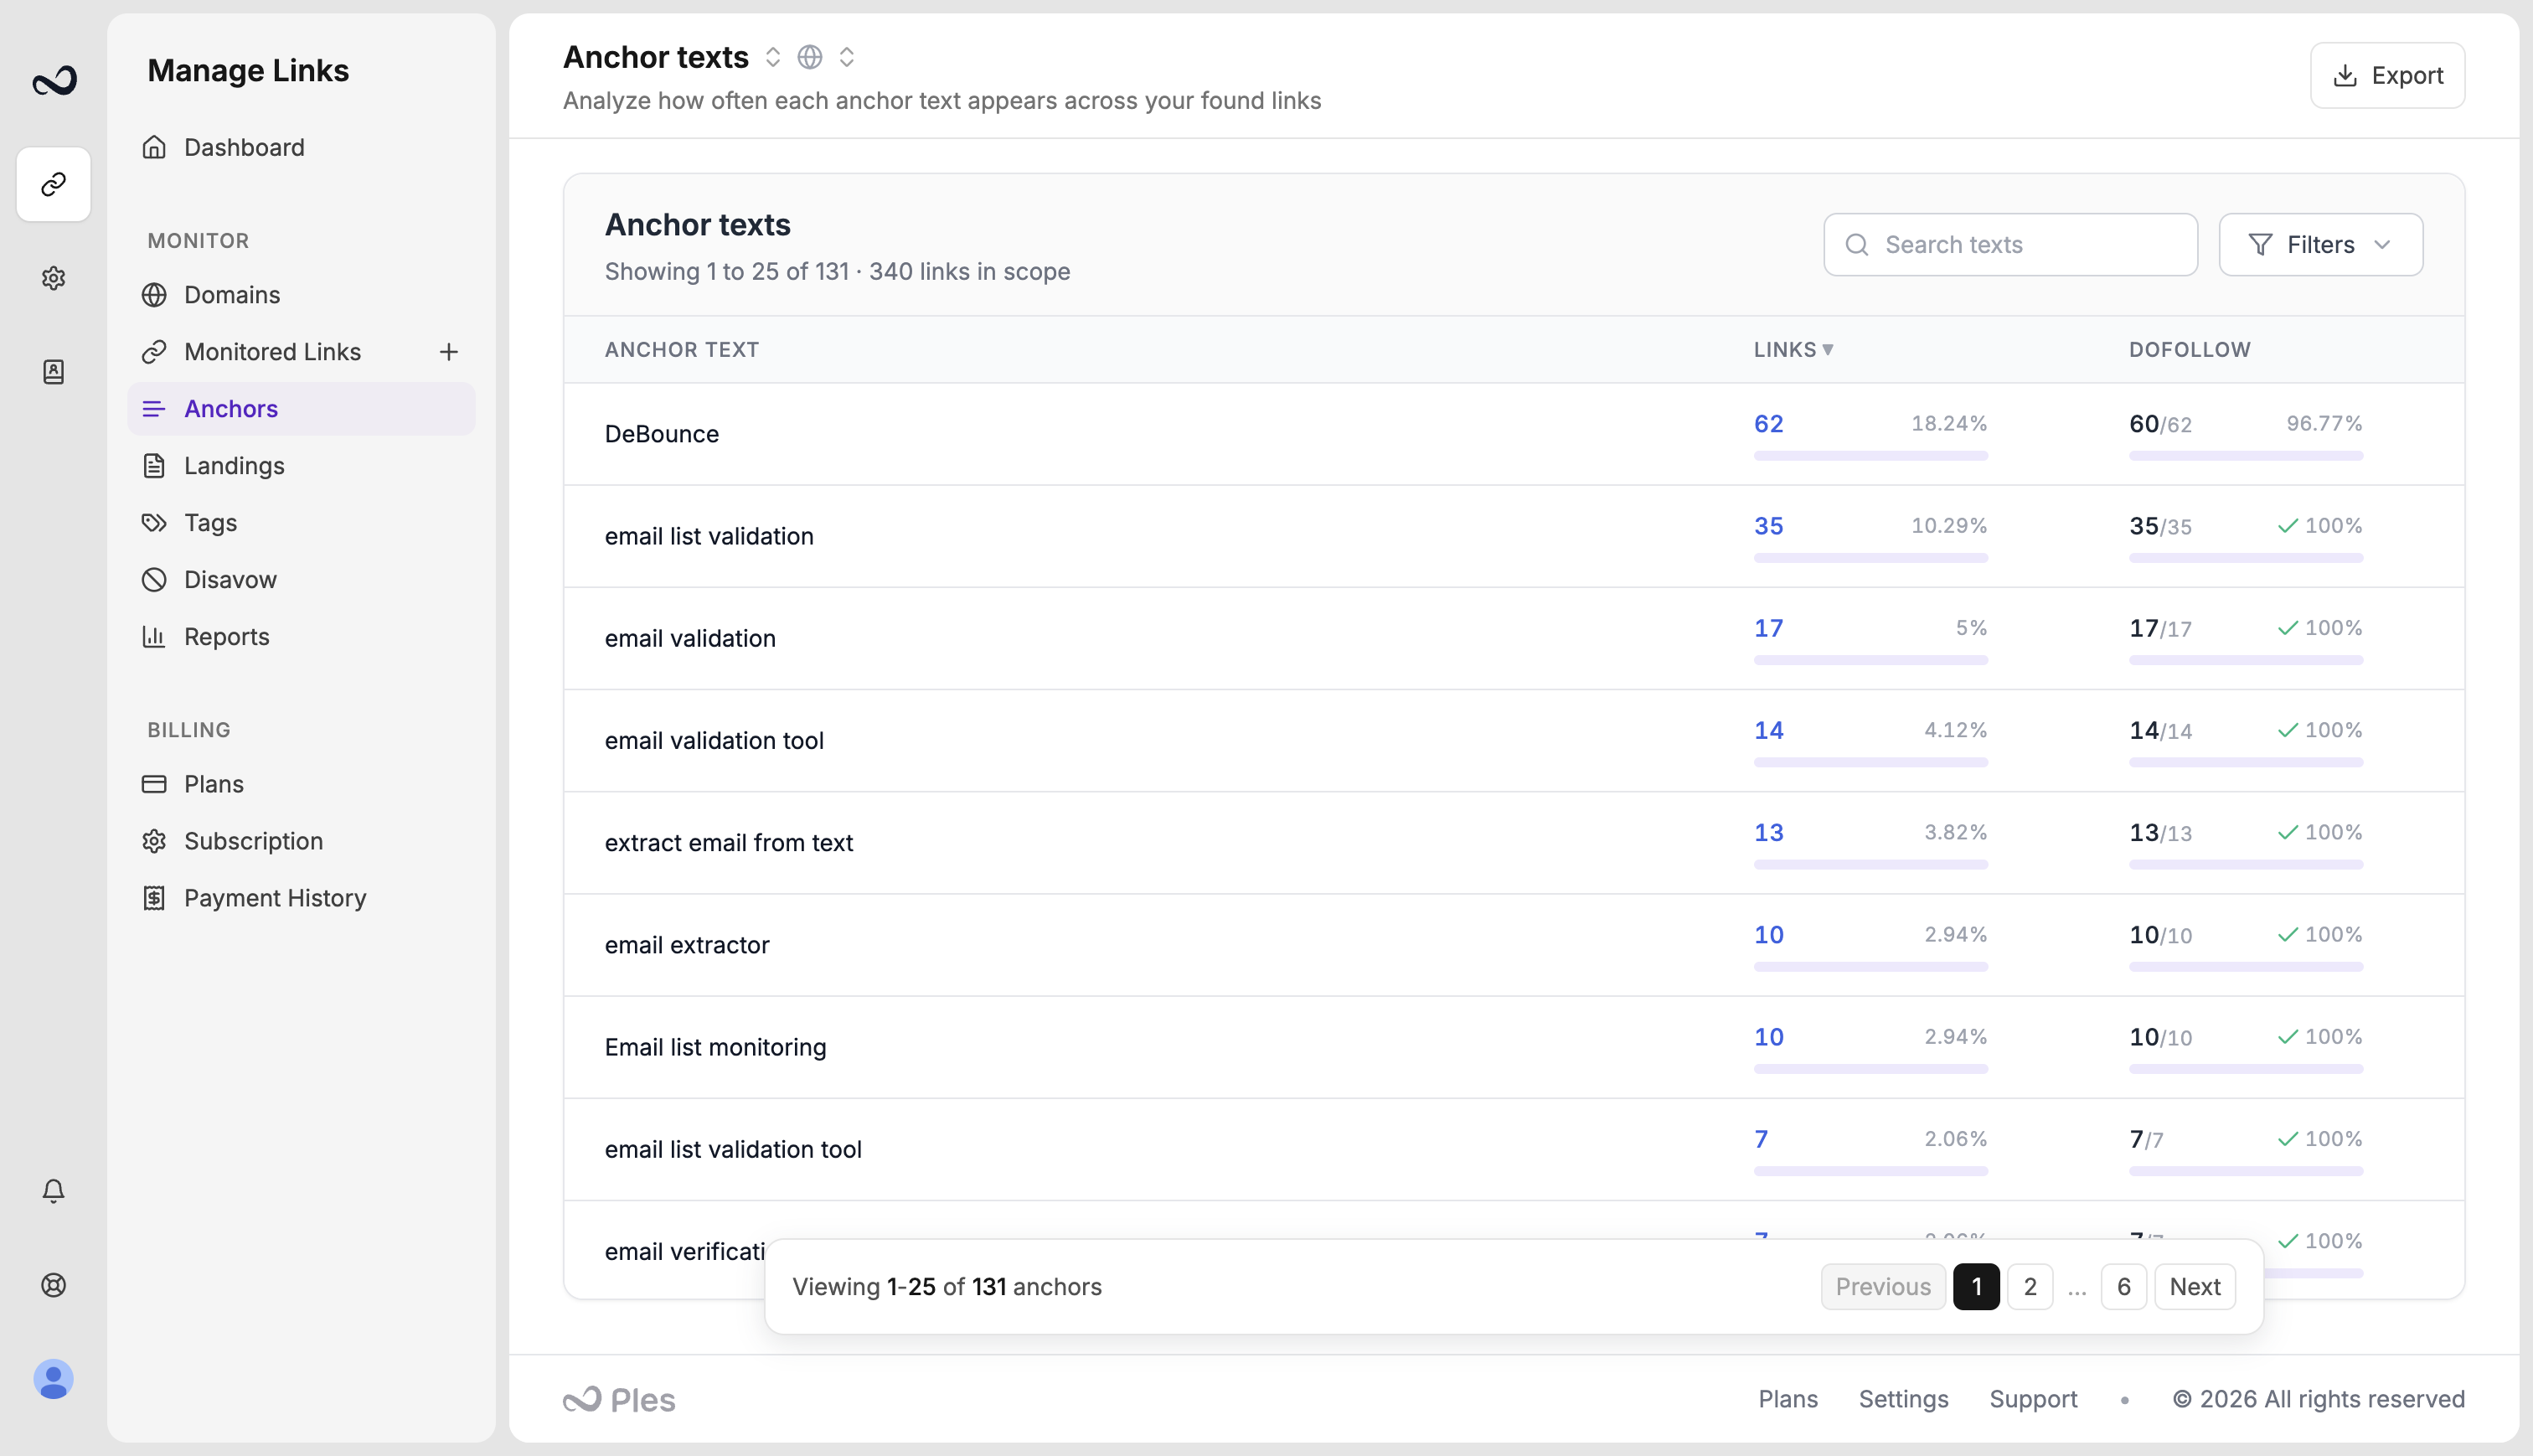Click the 'extract email from text' anchor row

(x=1514, y=843)
